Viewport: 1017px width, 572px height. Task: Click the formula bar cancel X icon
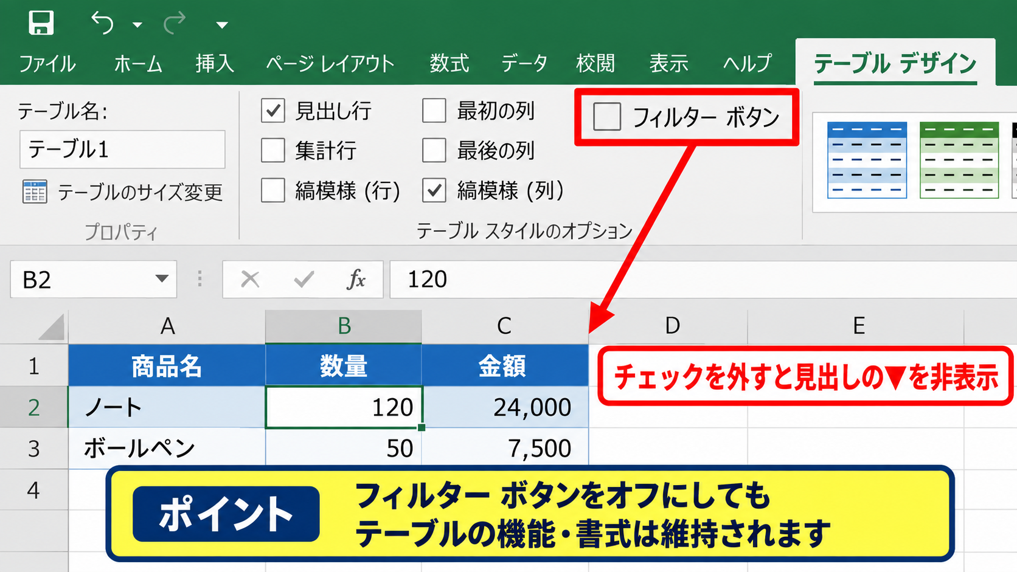point(250,279)
